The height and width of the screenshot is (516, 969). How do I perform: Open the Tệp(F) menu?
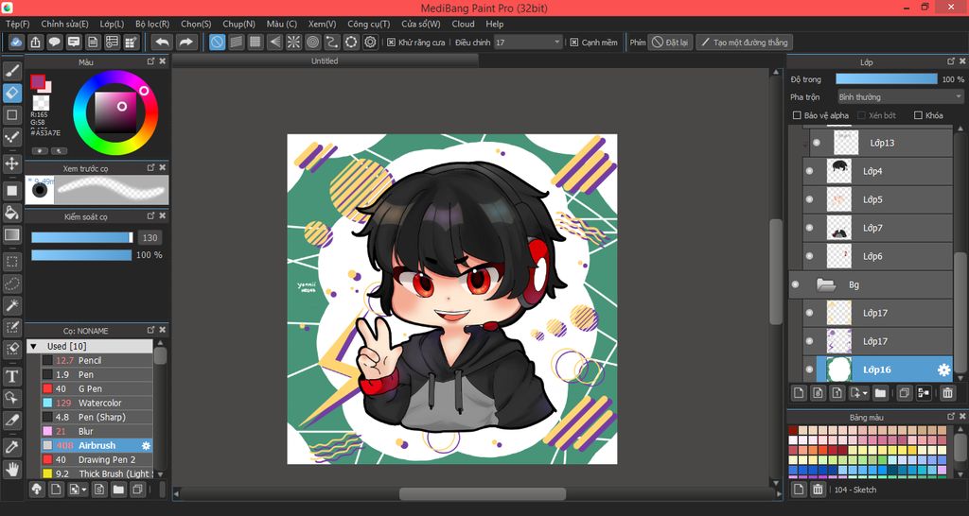[x=17, y=24]
